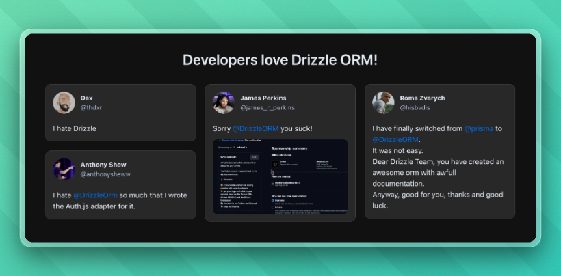This screenshot has height=276, width=561.
Task: Go to the @hisbvdis handle
Action: coord(417,108)
